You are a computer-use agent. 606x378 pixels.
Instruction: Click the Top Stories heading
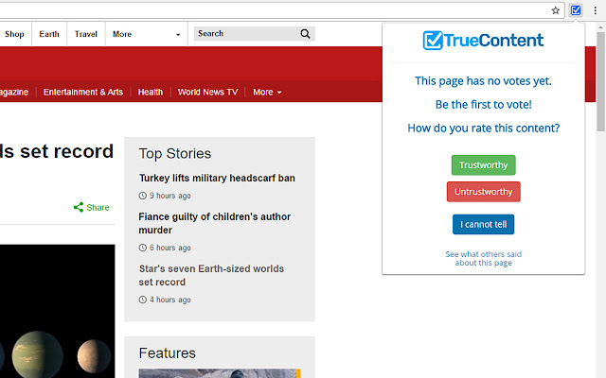pyautogui.click(x=175, y=154)
